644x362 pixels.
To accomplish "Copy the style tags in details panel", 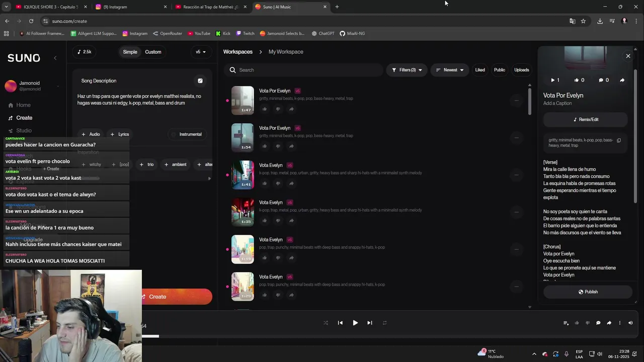I will click(619, 140).
